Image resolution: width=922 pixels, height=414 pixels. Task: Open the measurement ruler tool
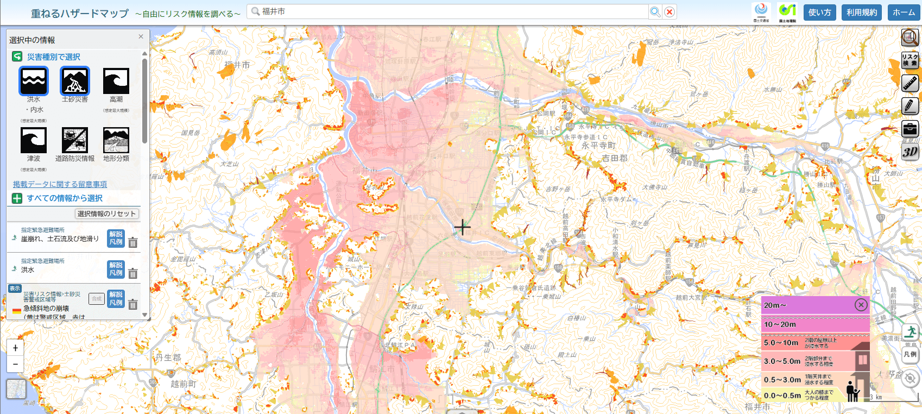click(x=910, y=83)
